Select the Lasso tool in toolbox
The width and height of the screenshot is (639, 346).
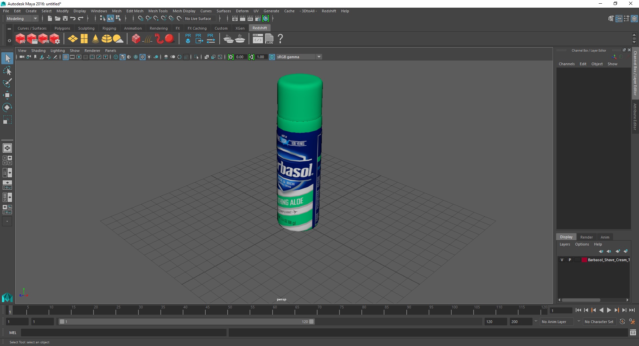pyautogui.click(x=7, y=71)
